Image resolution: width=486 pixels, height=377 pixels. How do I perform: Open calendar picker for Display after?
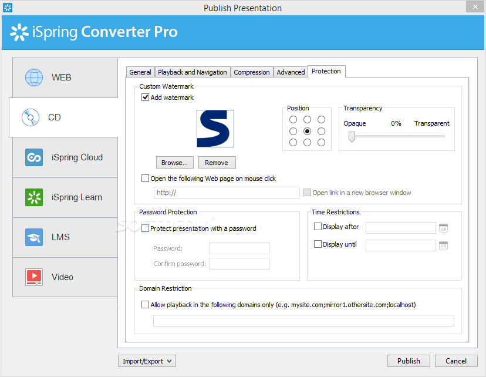(x=443, y=228)
